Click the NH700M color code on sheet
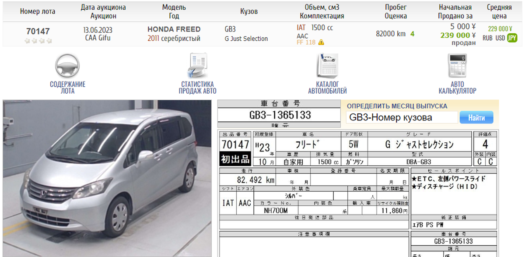Viewport: 525px width, 257px height. (276, 211)
